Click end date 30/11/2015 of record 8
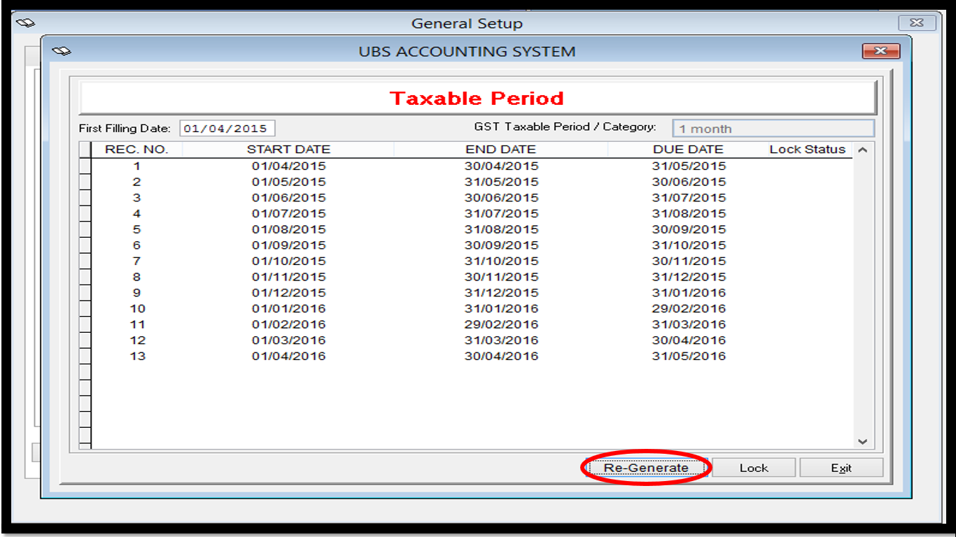Screen dimensions: 956x537 (501, 277)
